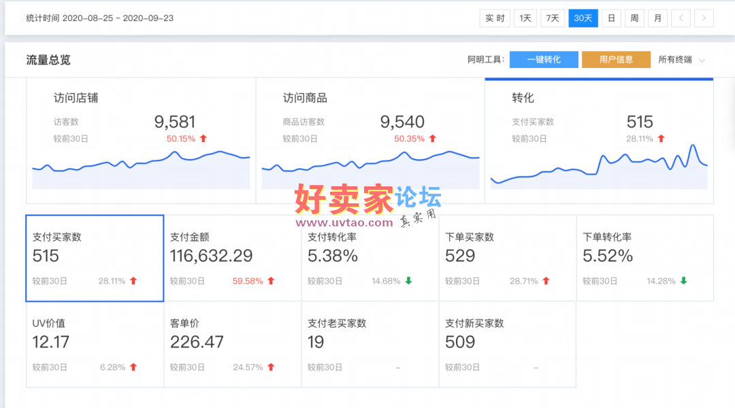Open the 周 period selector

click(x=634, y=18)
